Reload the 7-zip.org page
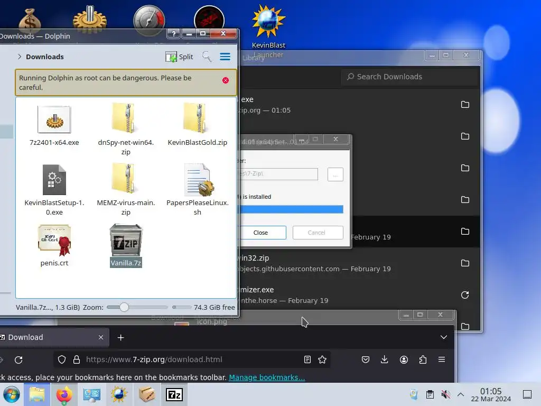 pos(18,359)
